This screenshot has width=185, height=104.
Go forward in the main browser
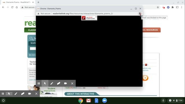(x=8, y=7)
